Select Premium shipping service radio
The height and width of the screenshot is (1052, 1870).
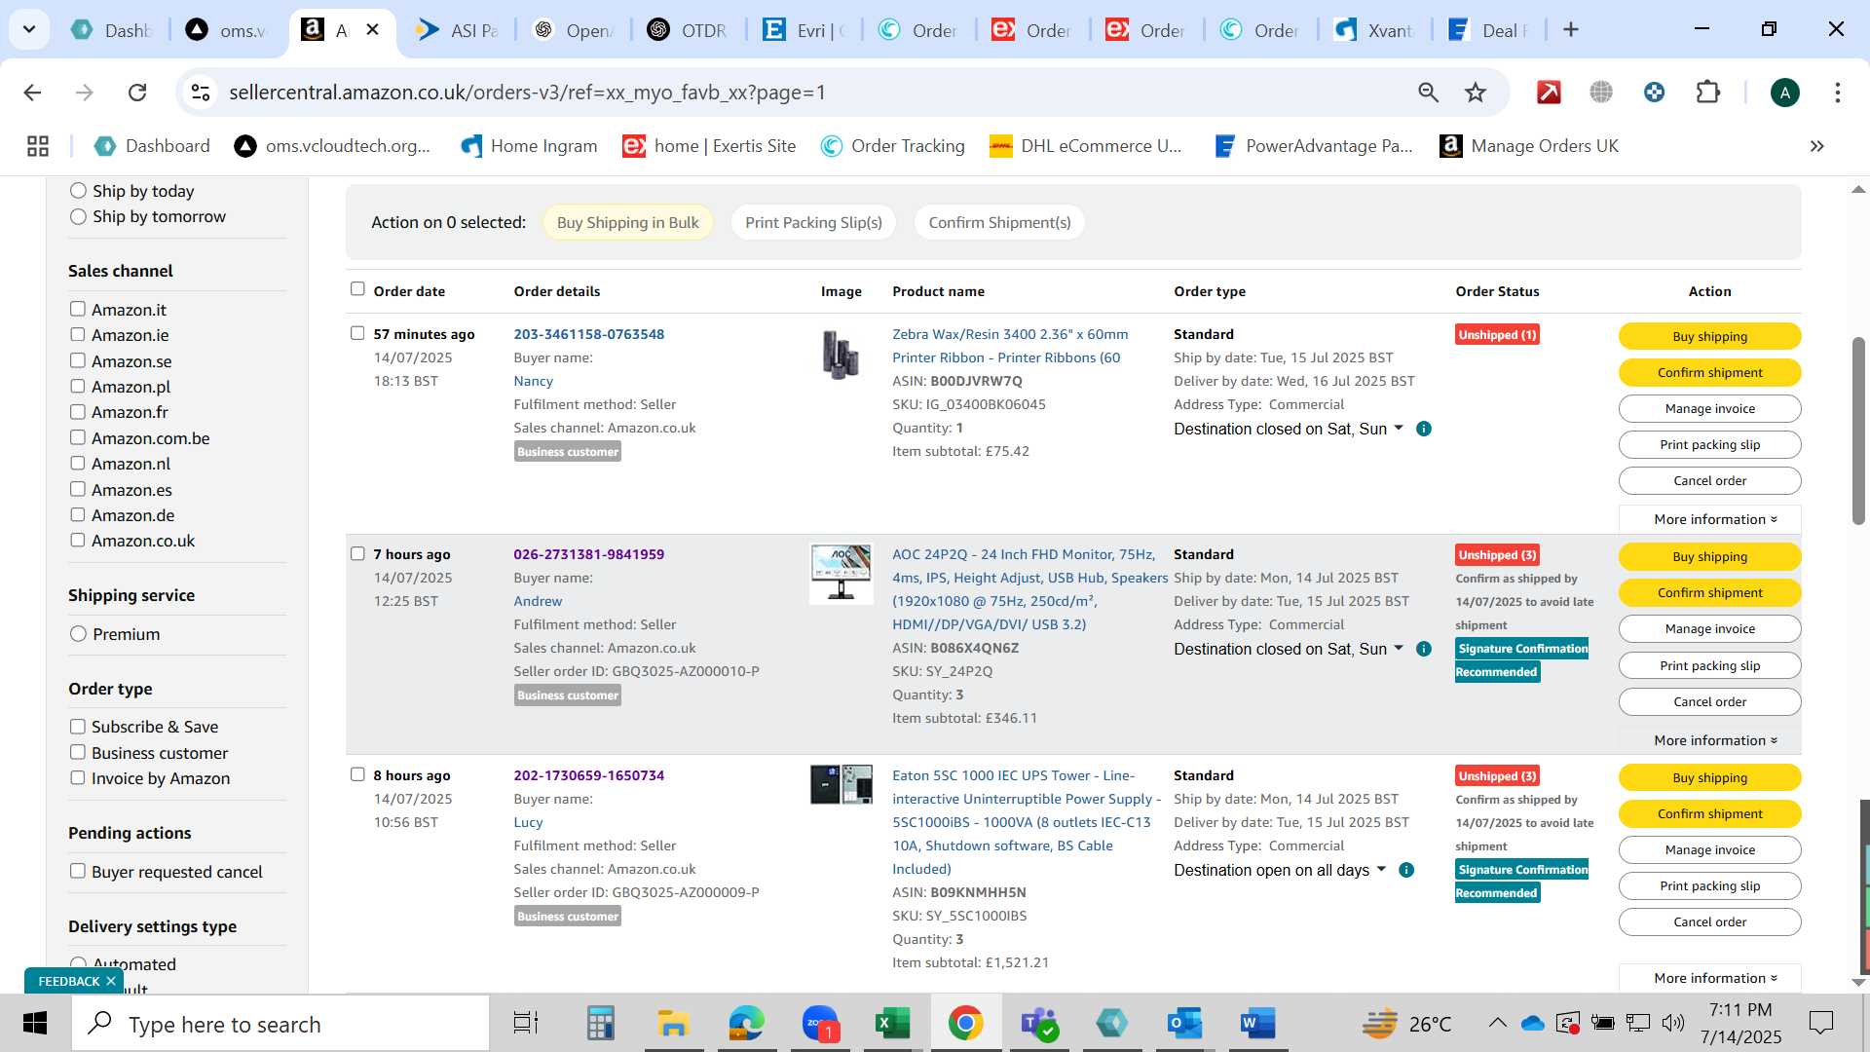(78, 634)
